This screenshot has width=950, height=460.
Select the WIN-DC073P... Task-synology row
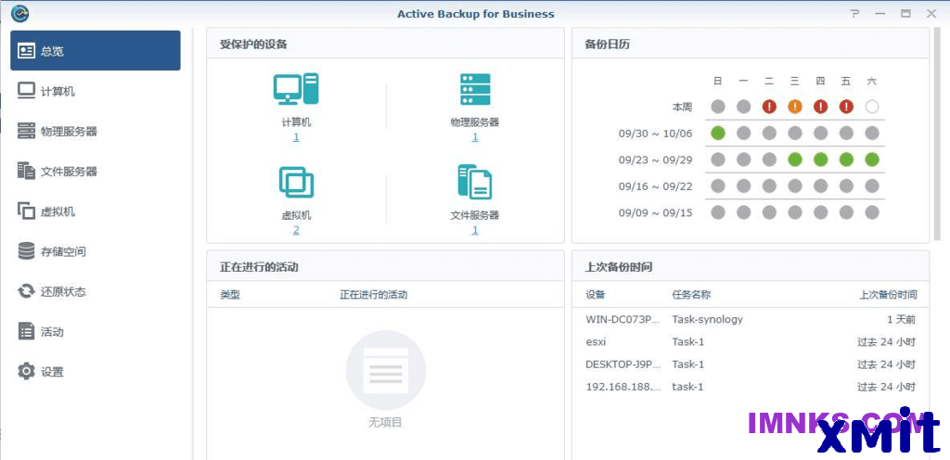(x=750, y=319)
